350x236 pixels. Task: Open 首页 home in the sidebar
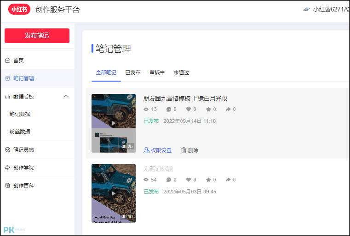(x=38, y=60)
